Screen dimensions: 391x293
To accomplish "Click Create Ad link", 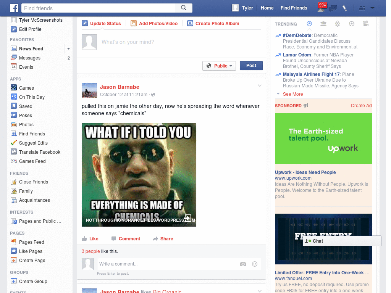I will [361, 106].
